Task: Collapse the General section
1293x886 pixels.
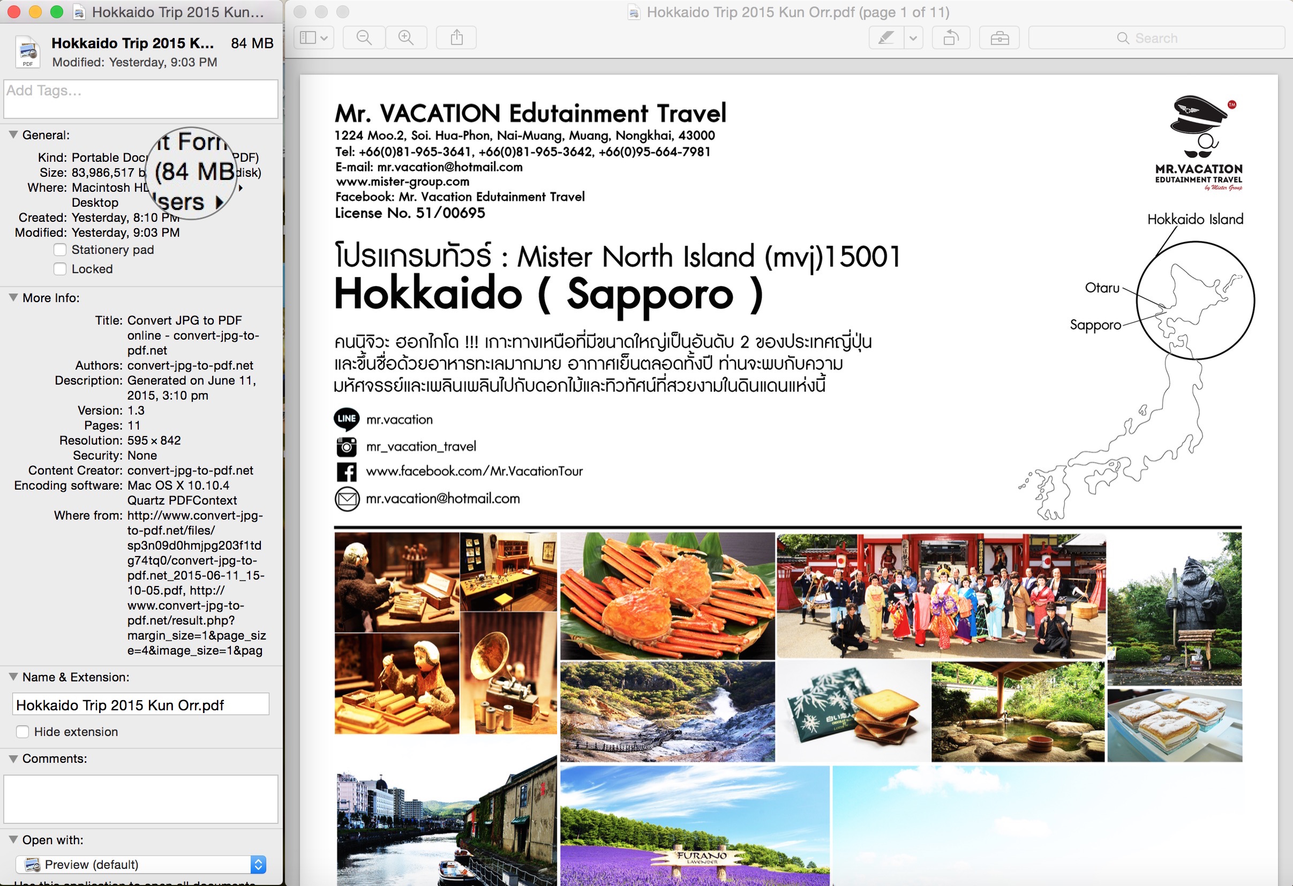Action: point(13,134)
